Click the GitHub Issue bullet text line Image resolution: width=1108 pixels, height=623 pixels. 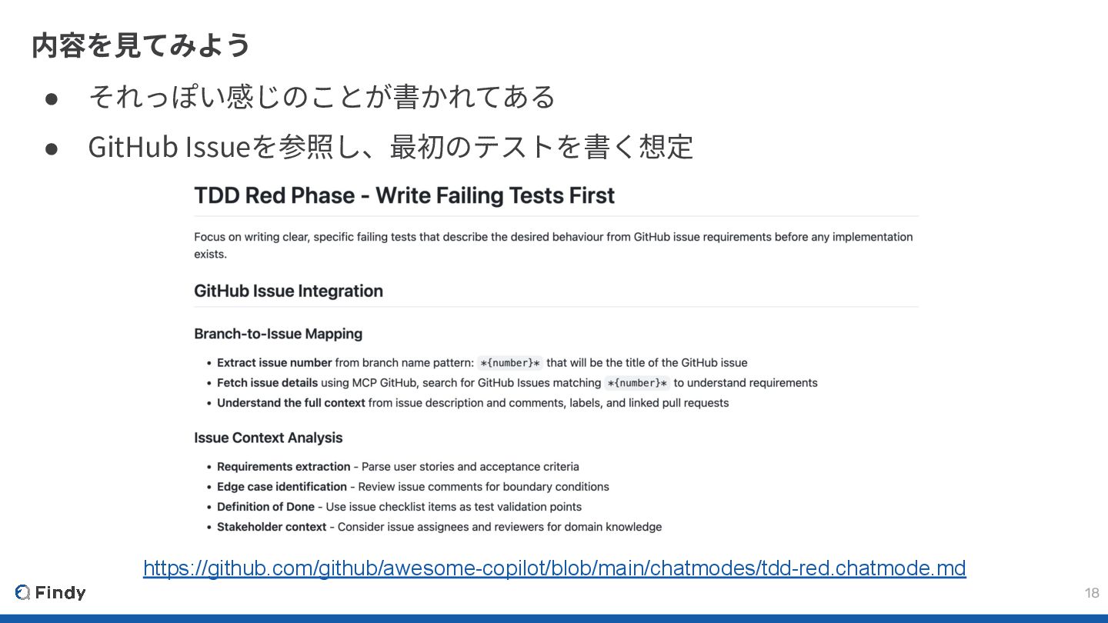point(390,146)
